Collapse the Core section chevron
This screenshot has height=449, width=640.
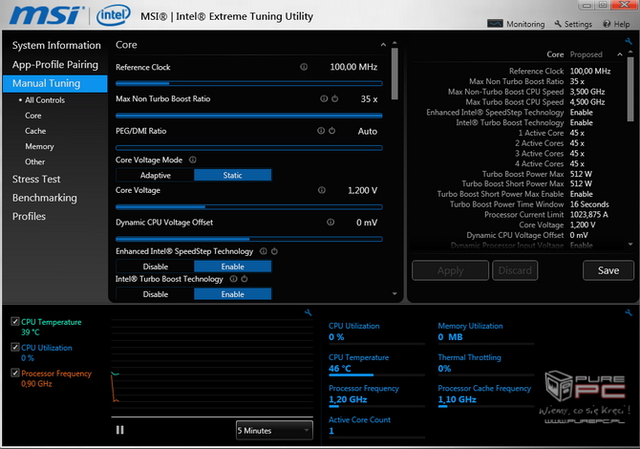(x=383, y=45)
